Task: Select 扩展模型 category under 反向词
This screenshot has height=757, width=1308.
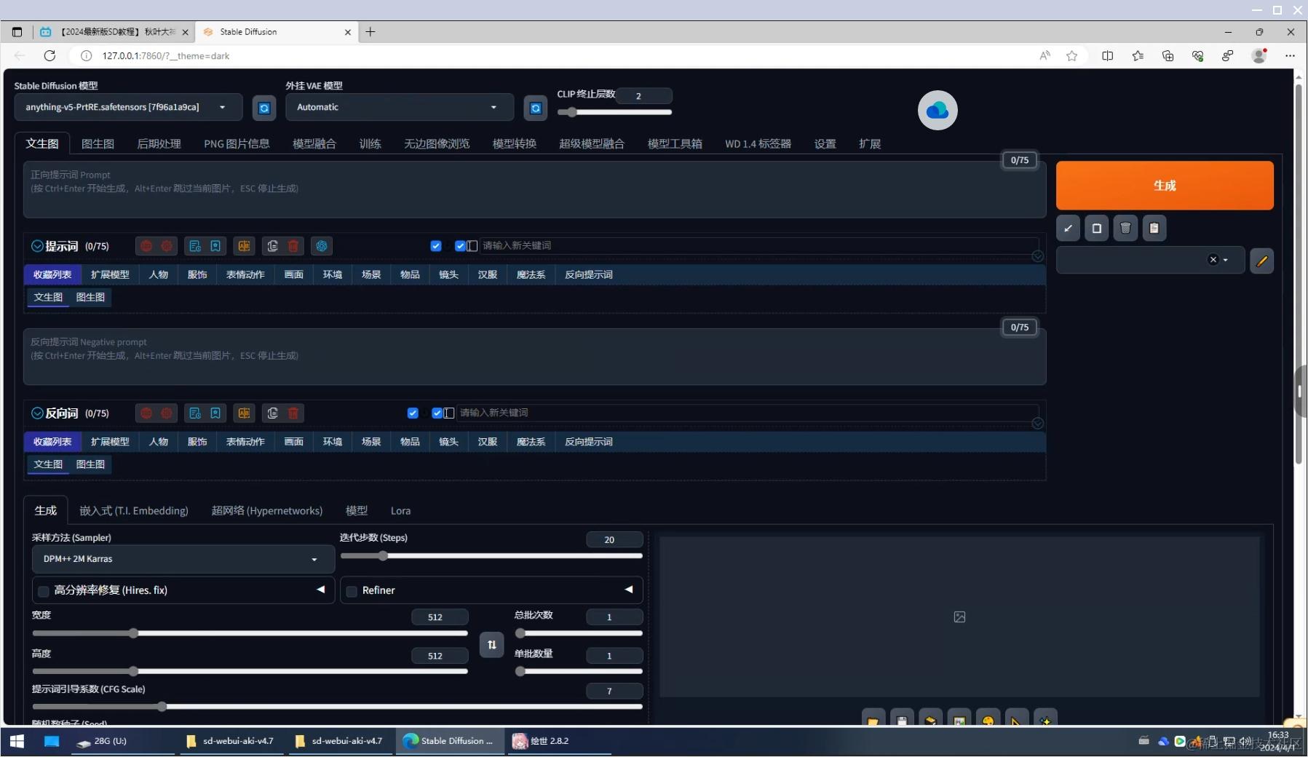Action: [110, 443]
